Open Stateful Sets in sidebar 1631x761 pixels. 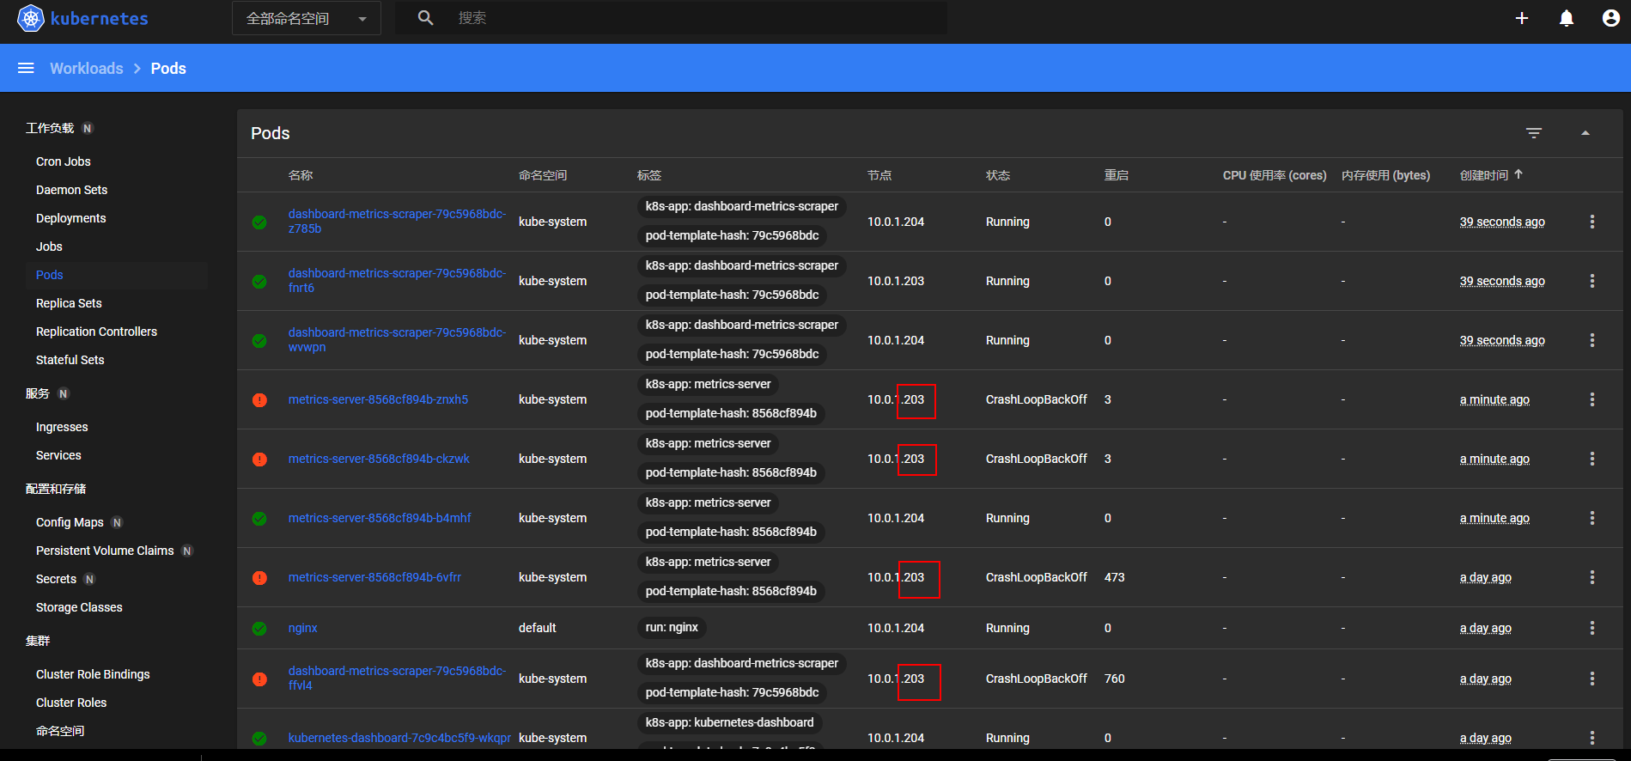(x=70, y=360)
